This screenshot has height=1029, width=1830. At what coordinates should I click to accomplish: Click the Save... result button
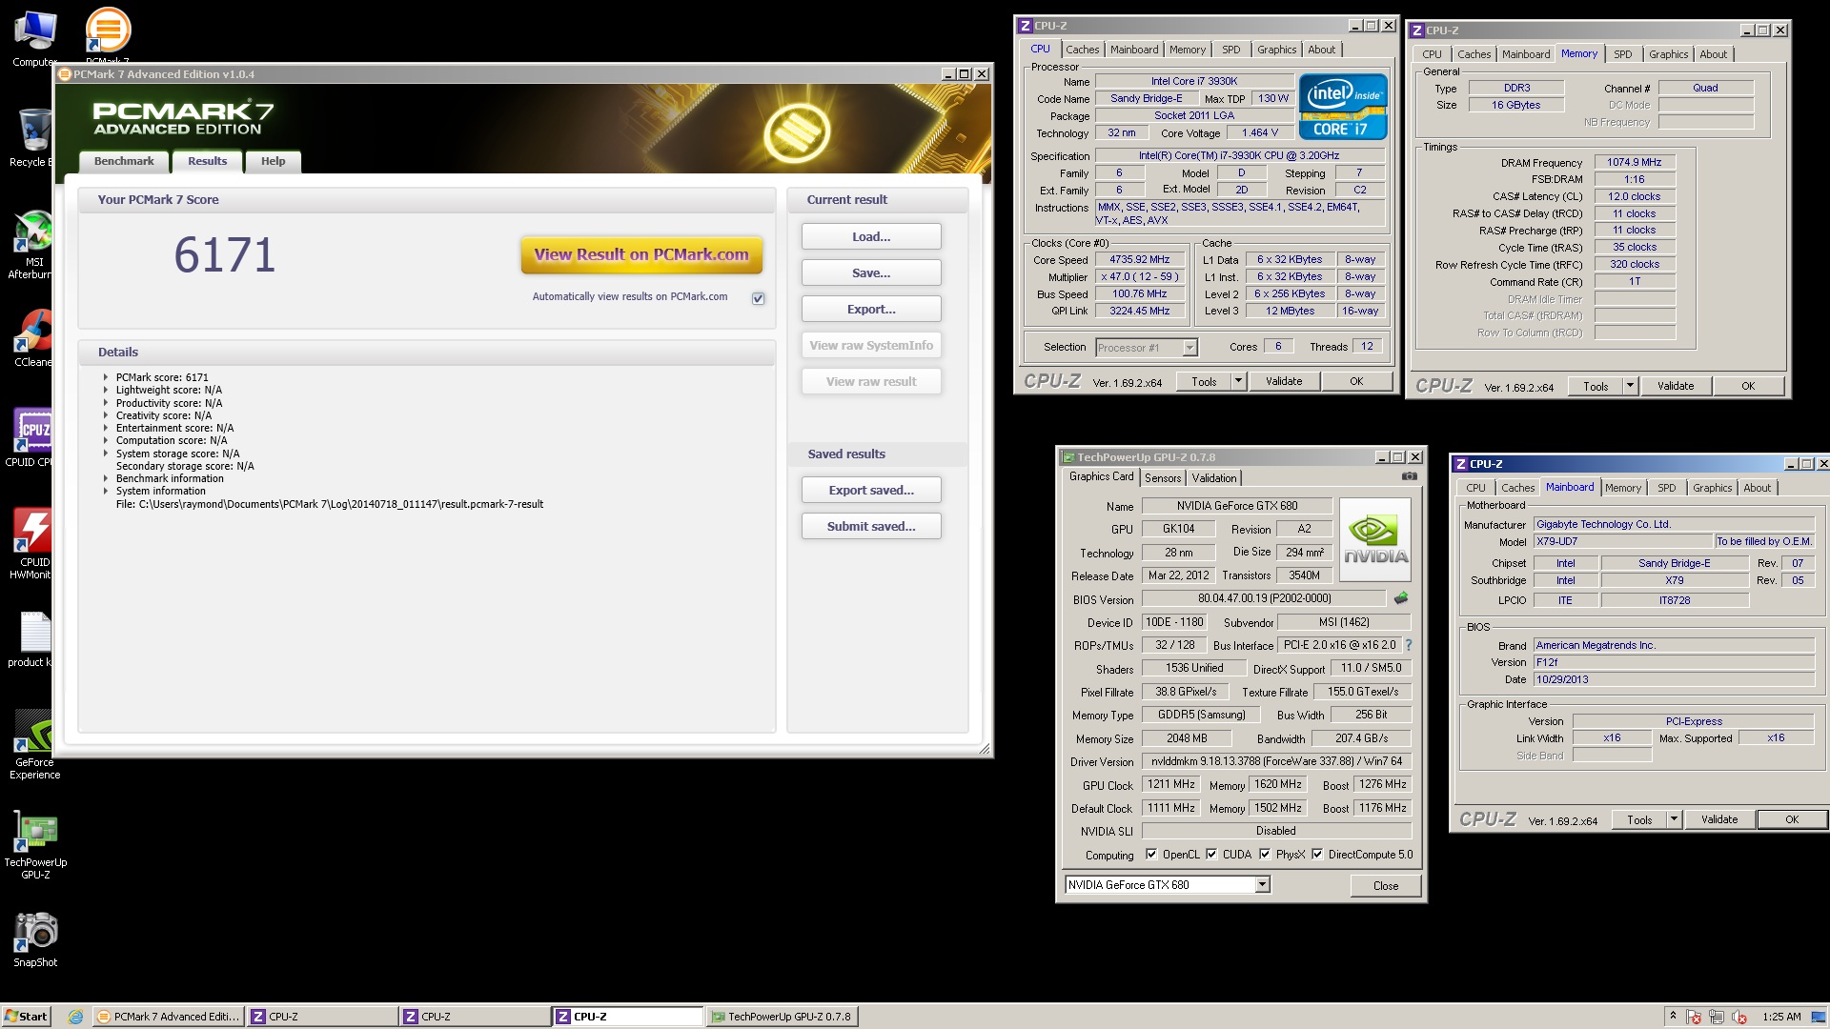tap(871, 272)
